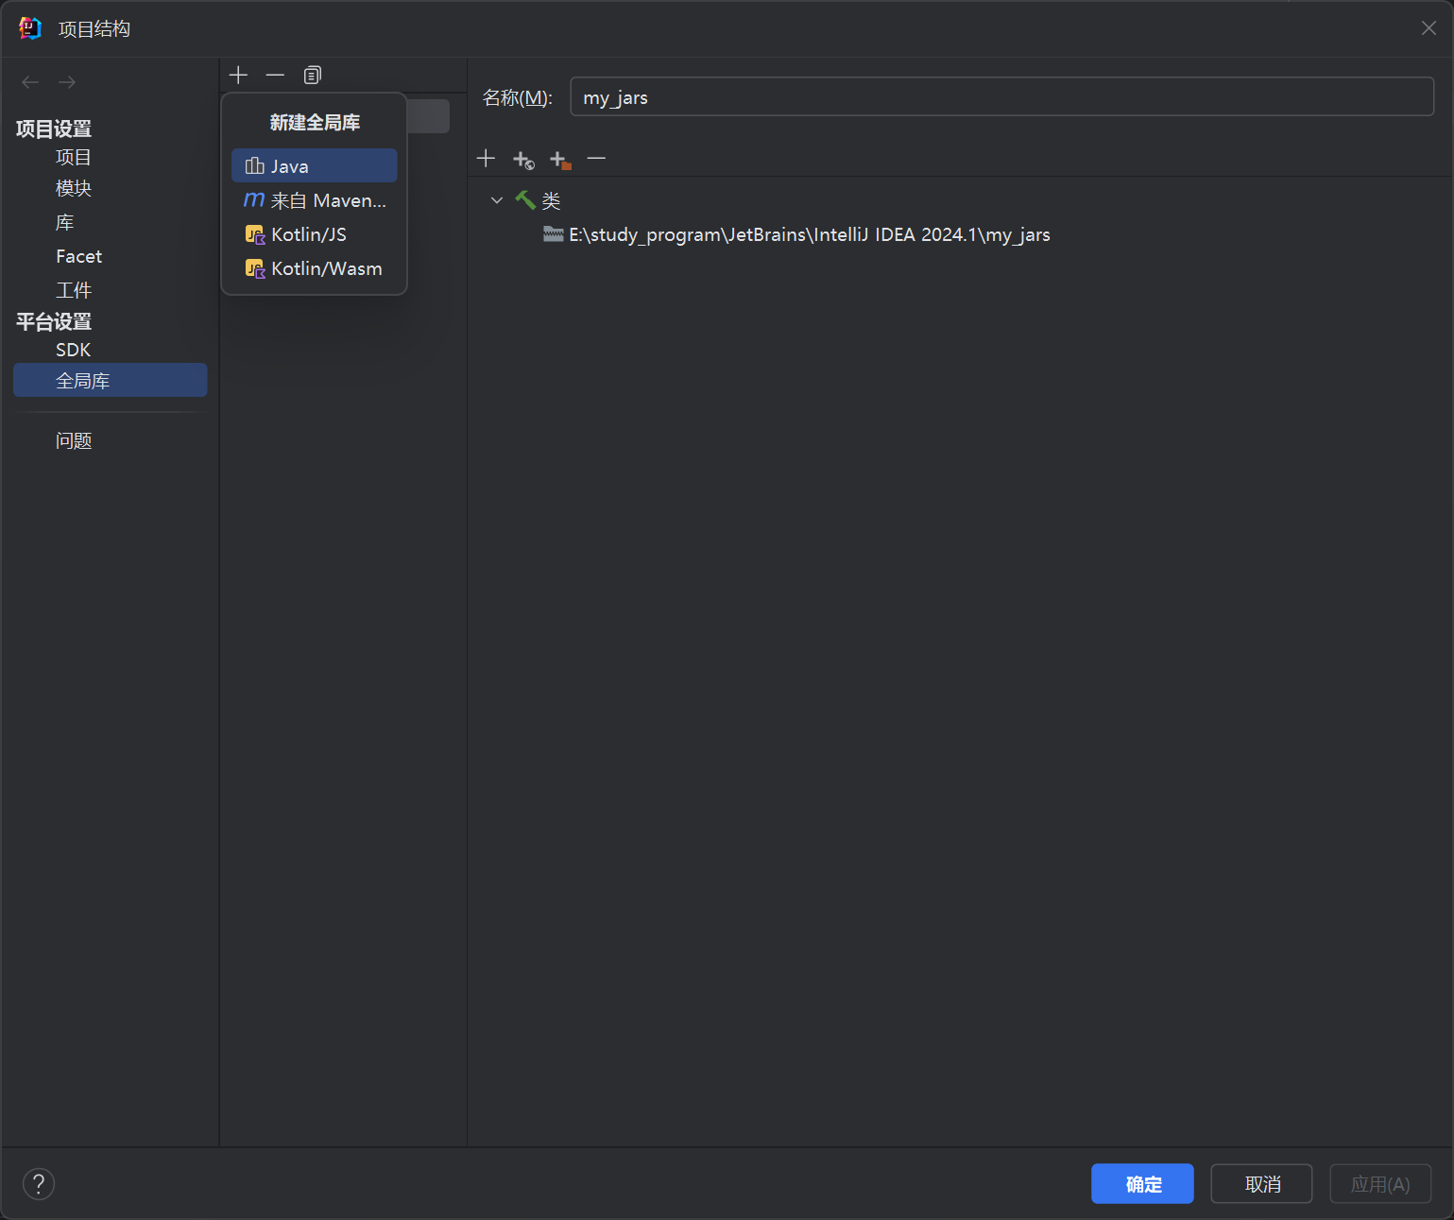Open the SDK settings section

pos(73,350)
